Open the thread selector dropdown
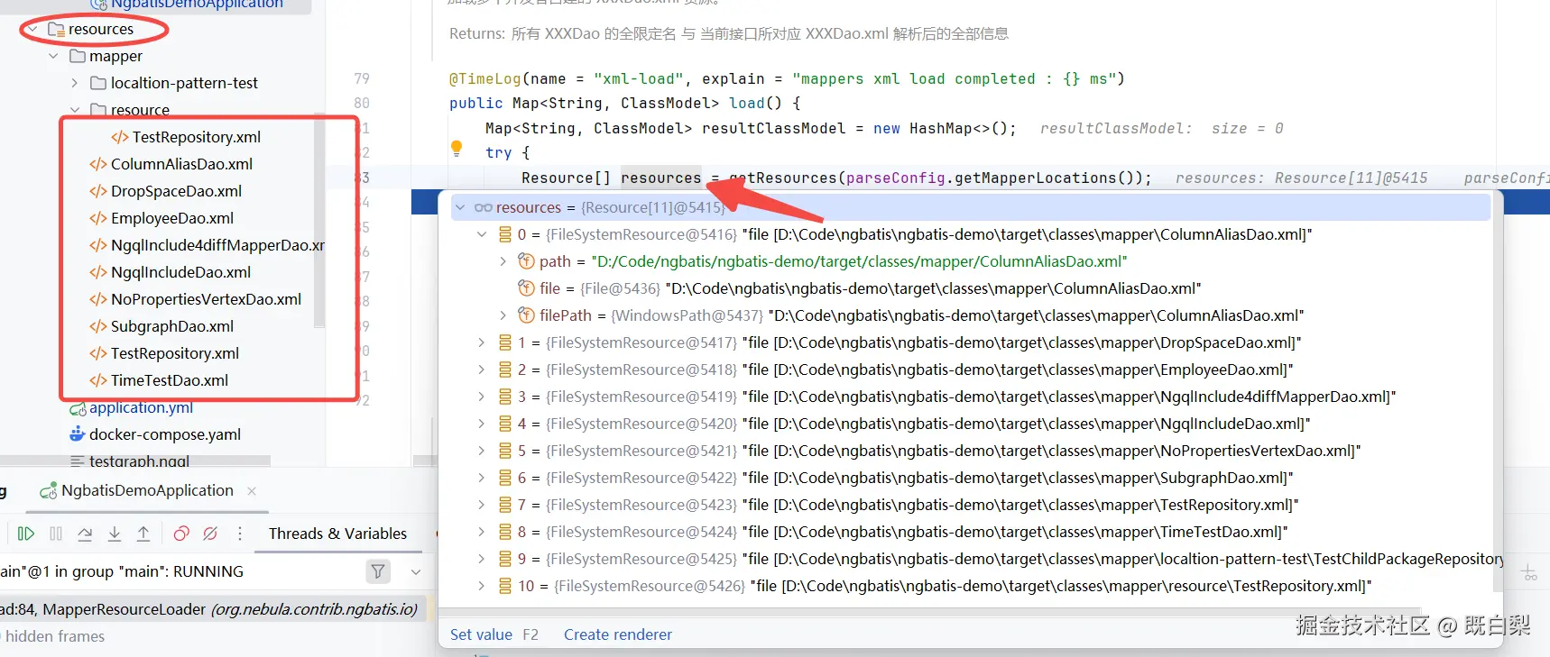Viewport: 1550px width, 657px height. (416, 571)
